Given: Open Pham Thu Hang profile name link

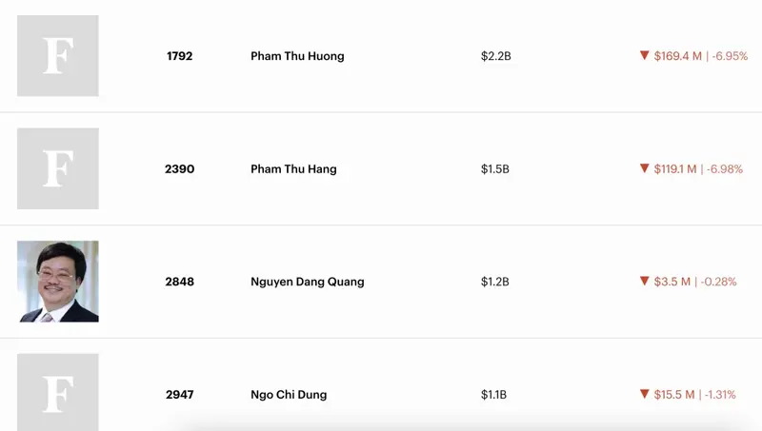Looking at the screenshot, I should (293, 169).
